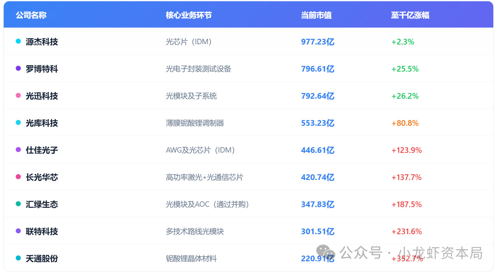Select the red +137.7% value
The image size is (499, 273).
tap(407, 177)
